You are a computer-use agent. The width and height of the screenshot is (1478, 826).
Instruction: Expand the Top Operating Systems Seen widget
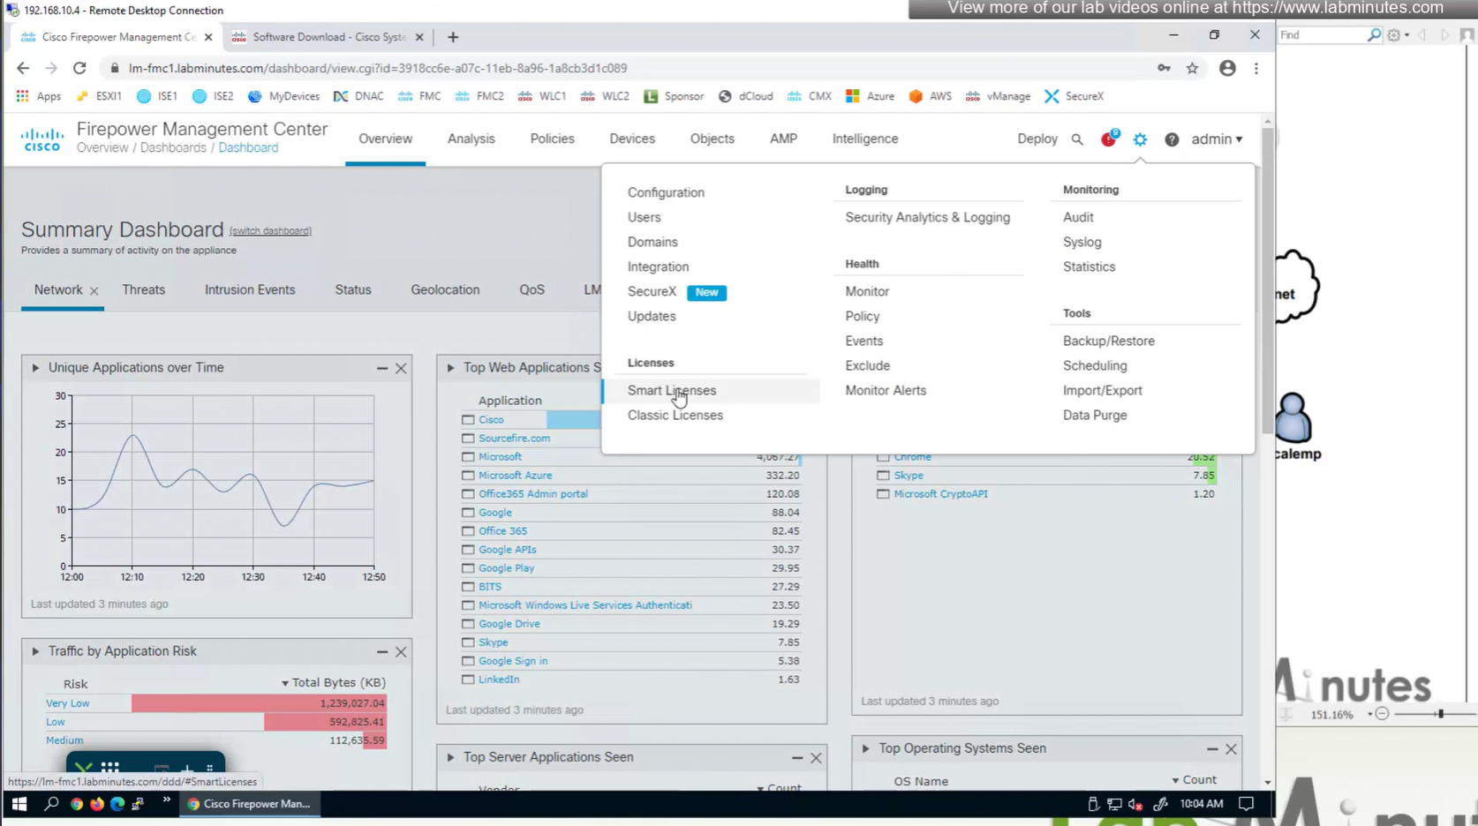point(865,748)
